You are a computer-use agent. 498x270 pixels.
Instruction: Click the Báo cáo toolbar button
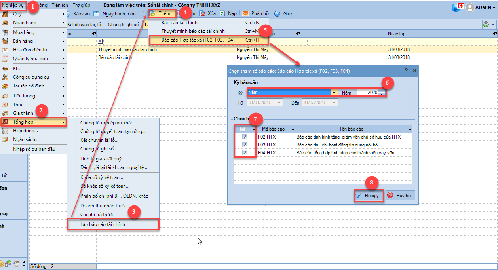pos(78,13)
